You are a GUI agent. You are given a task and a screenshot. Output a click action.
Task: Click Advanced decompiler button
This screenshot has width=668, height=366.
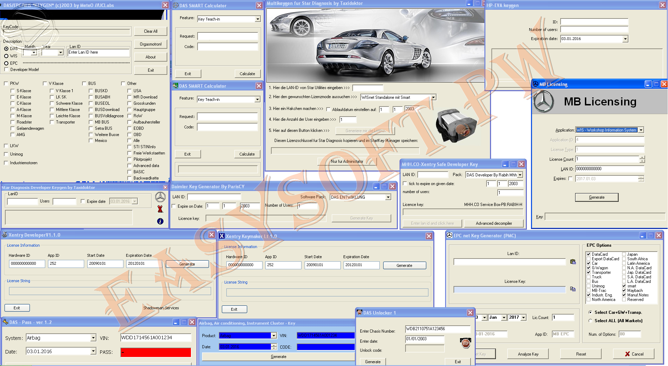[494, 223]
